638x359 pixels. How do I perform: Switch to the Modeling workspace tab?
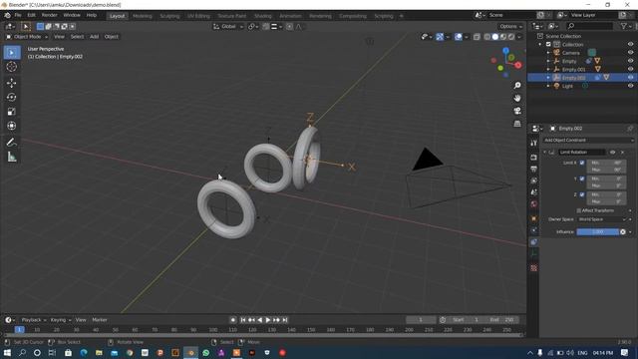point(143,16)
